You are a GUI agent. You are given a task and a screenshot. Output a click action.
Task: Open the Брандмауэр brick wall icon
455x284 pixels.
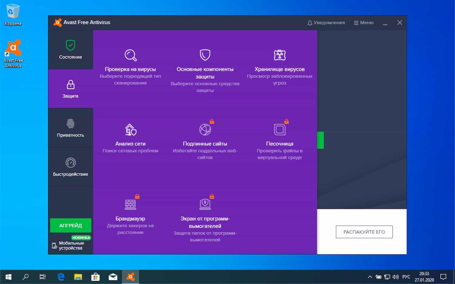(x=130, y=204)
